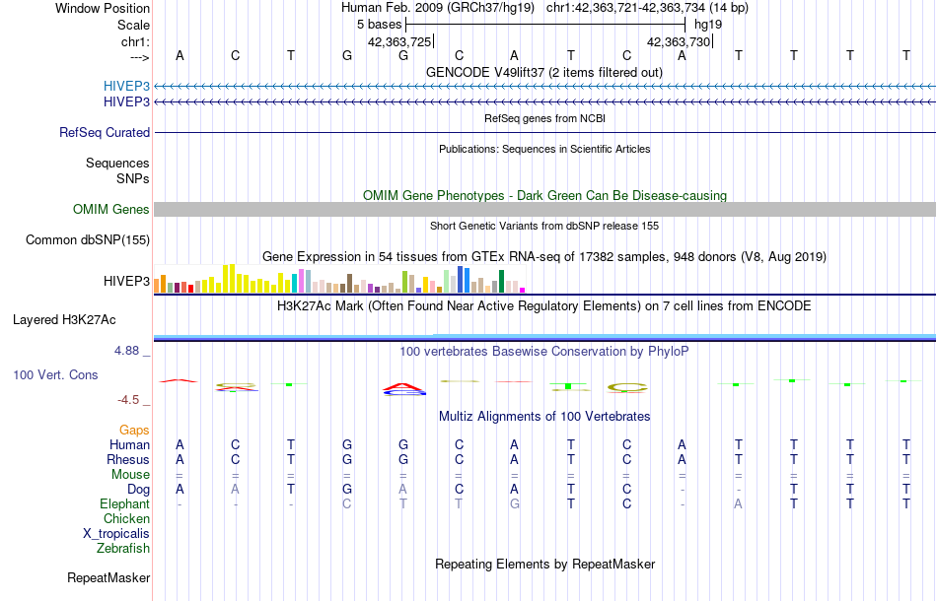Open Short Genetic Variants from dbSNP release 155
The height and width of the screenshot is (601, 937).
coord(544,226)
